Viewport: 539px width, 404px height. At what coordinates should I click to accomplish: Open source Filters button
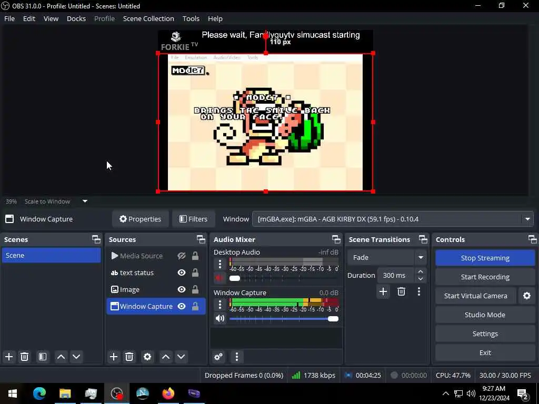coord(194,219)
